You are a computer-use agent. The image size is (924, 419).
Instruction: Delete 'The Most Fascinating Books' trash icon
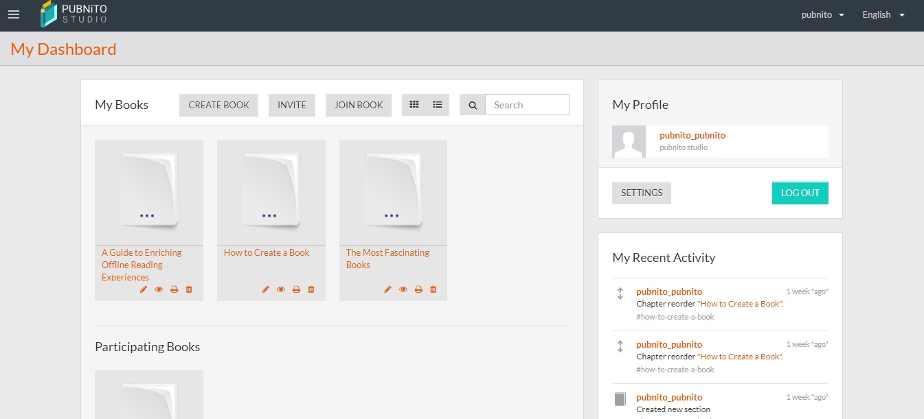point(433,289)
